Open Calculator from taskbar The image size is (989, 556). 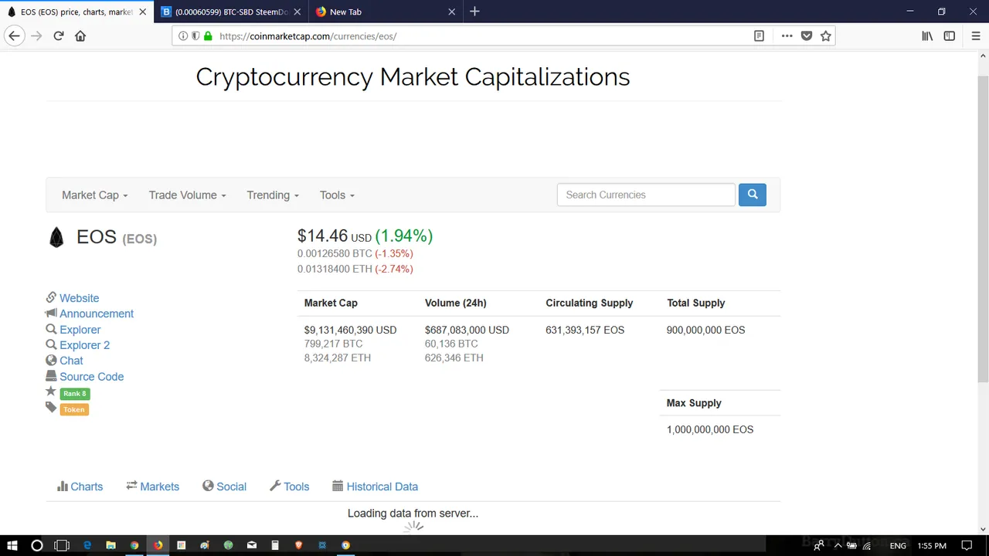[275, 545]
